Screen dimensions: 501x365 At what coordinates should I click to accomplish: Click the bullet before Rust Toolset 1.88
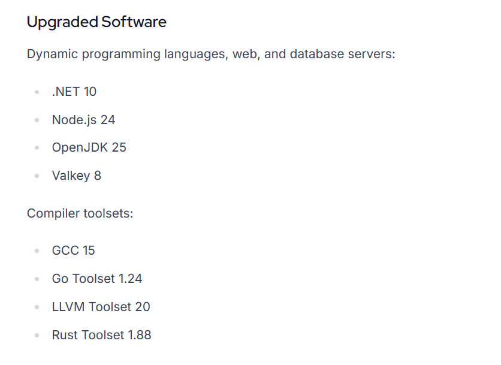click(37, 336)
